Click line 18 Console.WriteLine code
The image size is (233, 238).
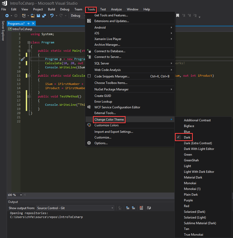(x=65, y=105)
